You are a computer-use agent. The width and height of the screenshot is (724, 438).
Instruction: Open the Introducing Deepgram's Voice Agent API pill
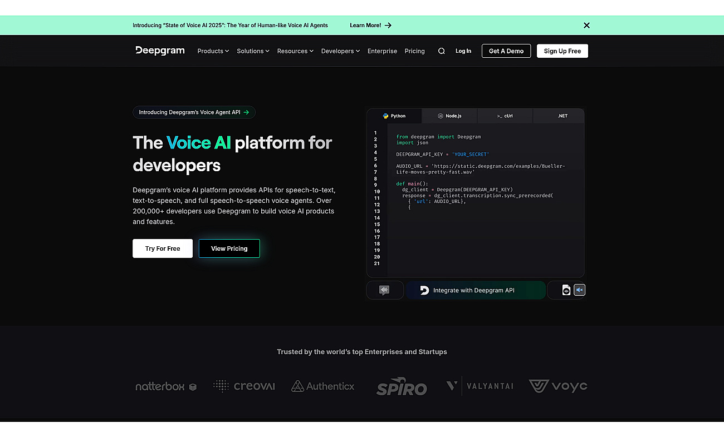tap(194, 112)
